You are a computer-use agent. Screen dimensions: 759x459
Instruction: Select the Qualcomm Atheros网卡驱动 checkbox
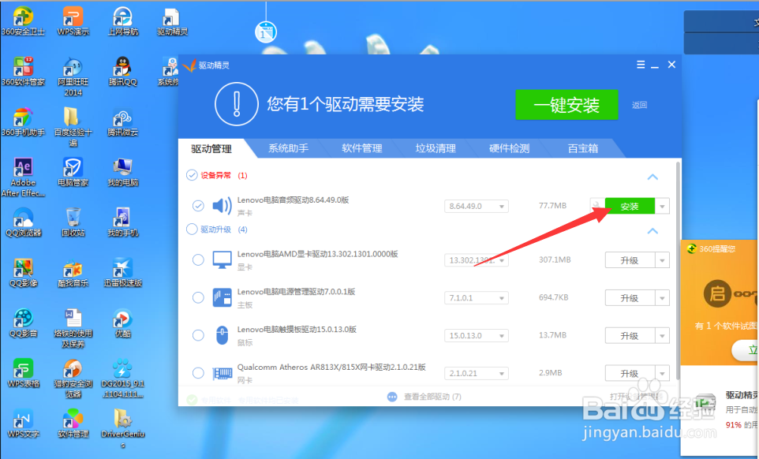click(x=198, y=373)
